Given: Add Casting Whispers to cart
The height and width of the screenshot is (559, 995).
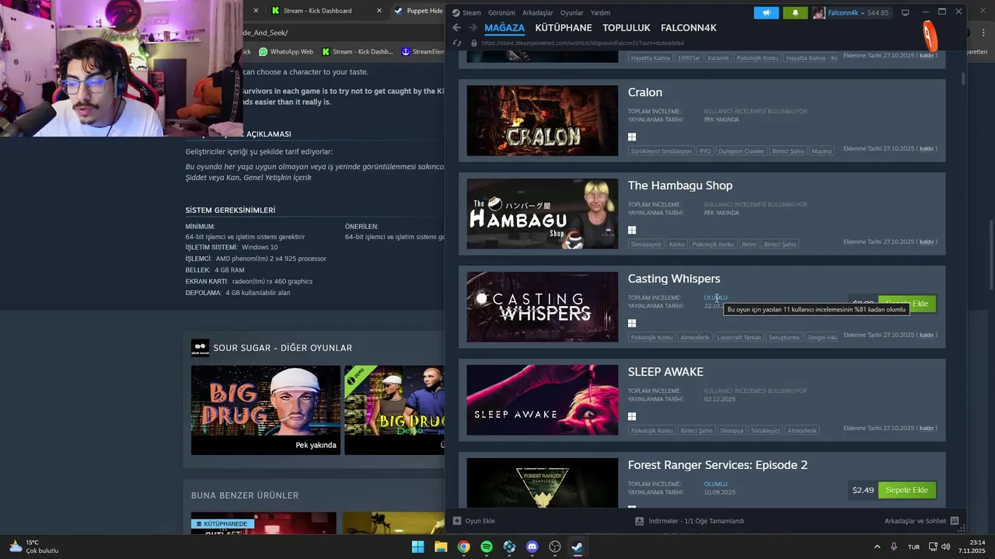Looking at the screenshot, I should click(907, 304).
